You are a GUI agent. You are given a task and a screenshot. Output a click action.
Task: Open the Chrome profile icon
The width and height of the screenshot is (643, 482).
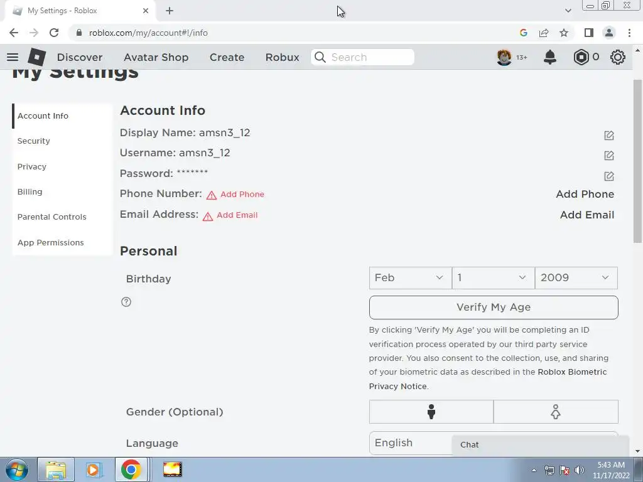[609, 33]
